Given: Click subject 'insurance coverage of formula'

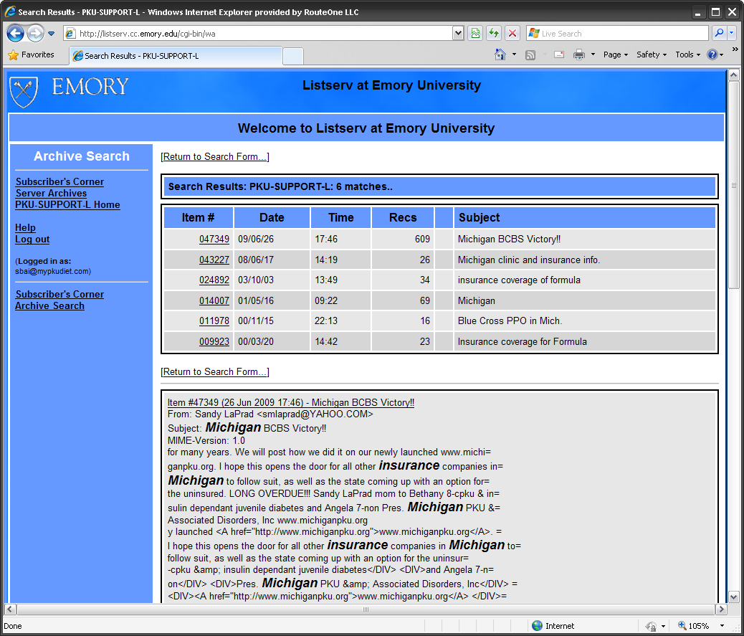Looking at the screenshot, I should click(519, 280).
